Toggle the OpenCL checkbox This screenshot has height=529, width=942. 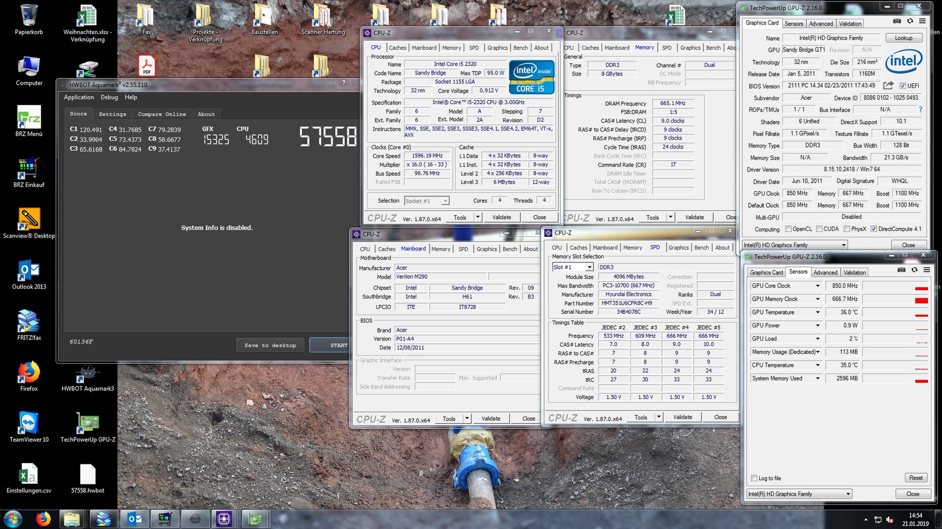coord(788,229)
